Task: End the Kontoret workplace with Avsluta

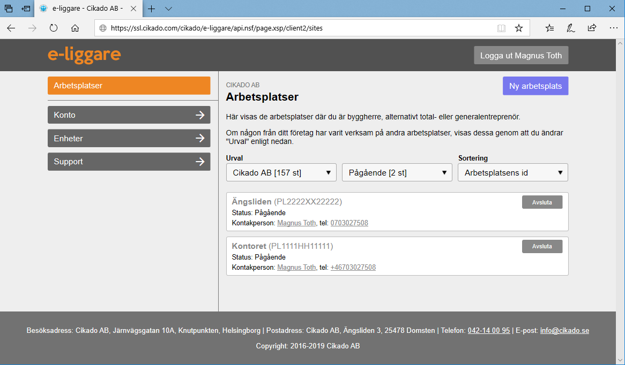Action: pyautogui.click(x=542, y=246)
